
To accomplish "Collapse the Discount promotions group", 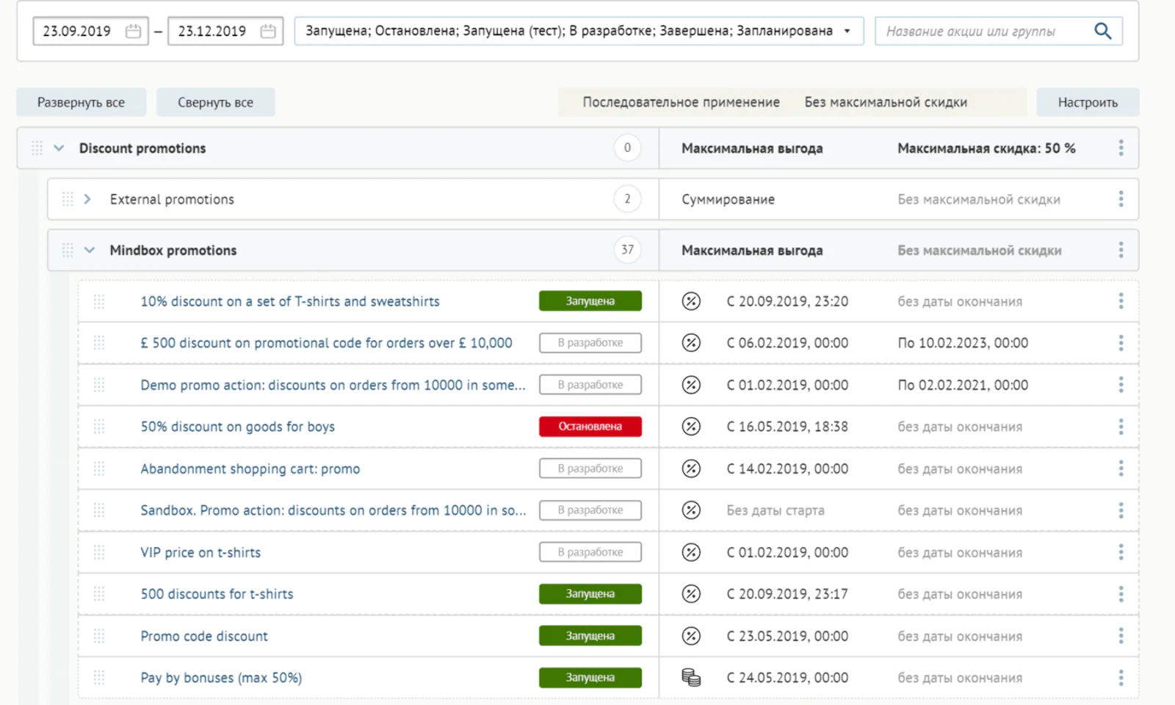I will (x=59, y=148).
